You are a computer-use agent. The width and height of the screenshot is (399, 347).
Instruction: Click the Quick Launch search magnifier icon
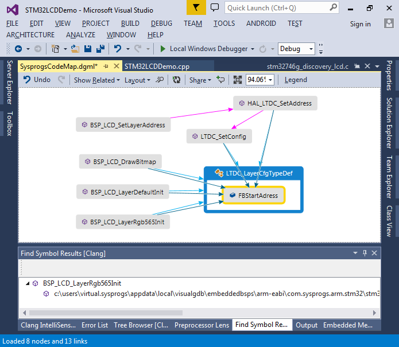[x=333, y=7]
